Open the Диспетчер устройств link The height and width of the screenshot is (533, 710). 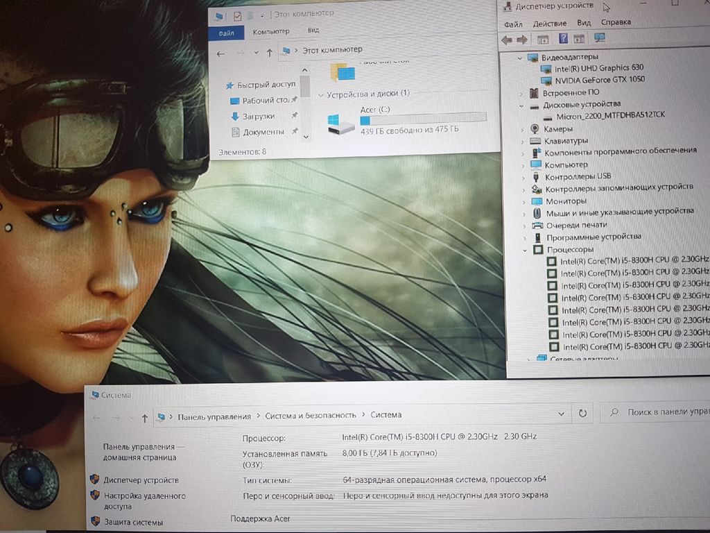pyautogui.click(x=141, y=480)
